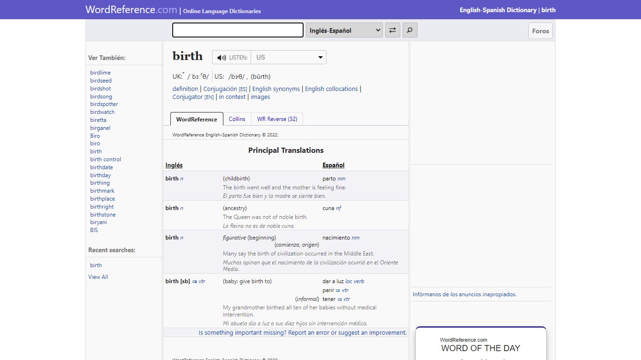Image resolution: width=641 pixels, height=360 pixels.
Task: Open birthmark in the sidebar list
Action: click(x=102, y=191)
